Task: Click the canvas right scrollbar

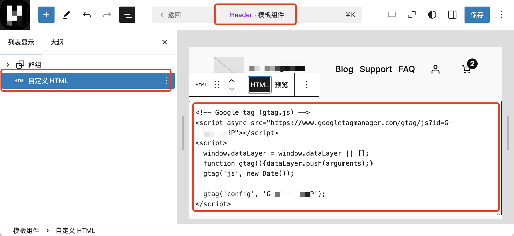Action: 508,133
